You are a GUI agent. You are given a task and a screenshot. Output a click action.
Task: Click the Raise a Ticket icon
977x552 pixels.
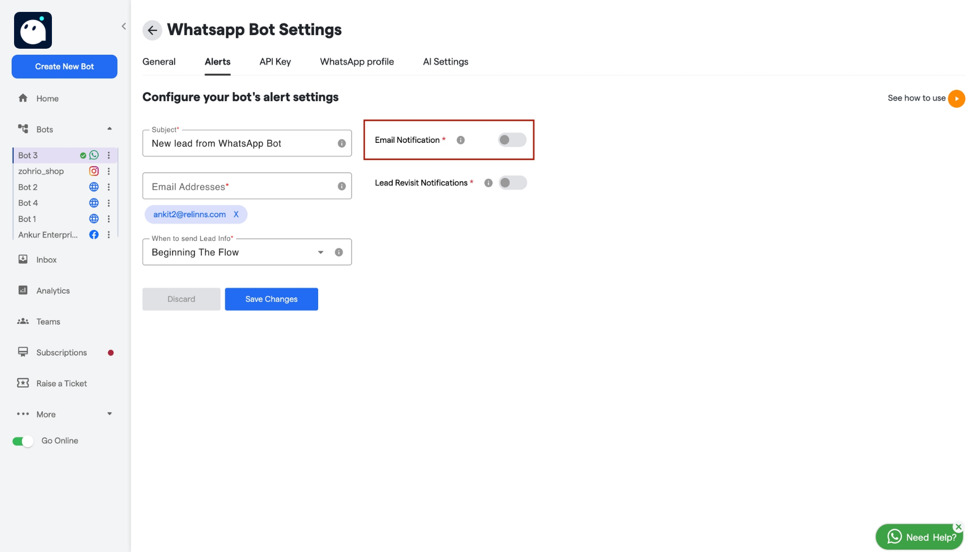23,383
